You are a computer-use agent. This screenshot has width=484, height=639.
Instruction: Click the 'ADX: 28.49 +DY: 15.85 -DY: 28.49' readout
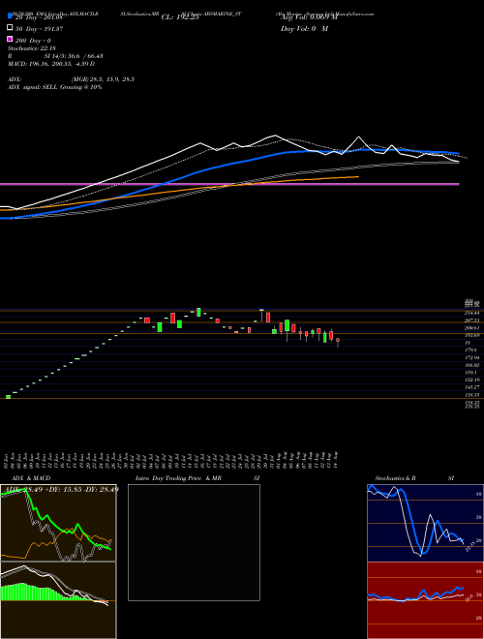click(60, 489)
